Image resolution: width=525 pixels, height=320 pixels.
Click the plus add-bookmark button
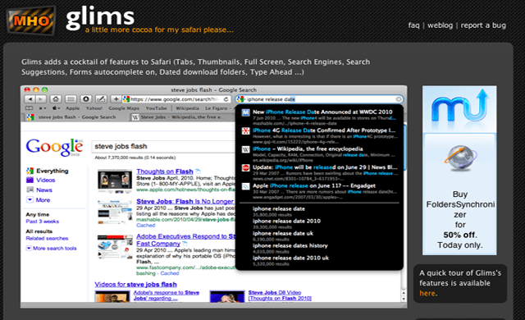tap(116, 99)
